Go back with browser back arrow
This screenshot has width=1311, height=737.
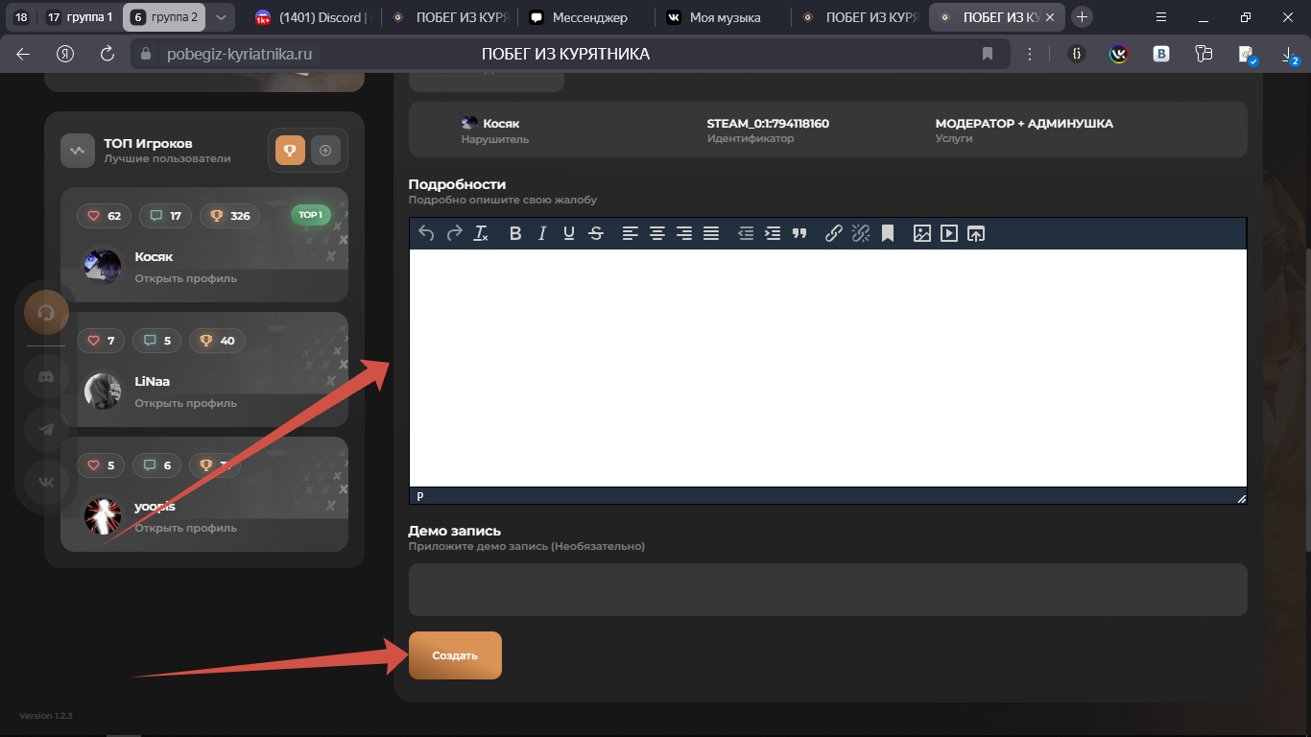point(23,54)
